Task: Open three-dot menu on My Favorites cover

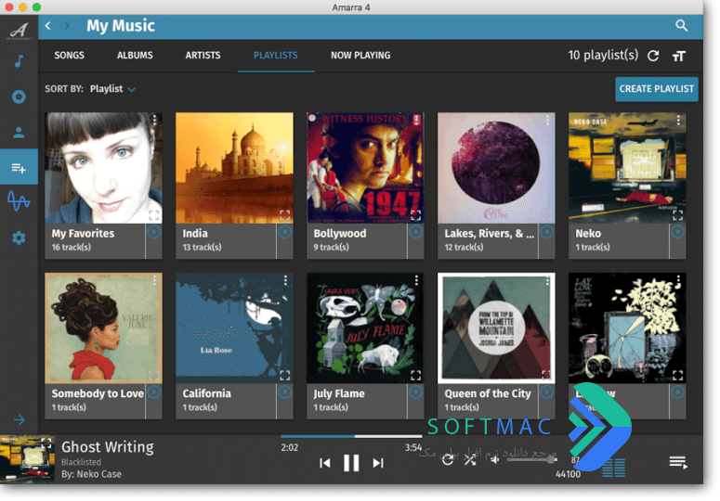Action: [155, 120]
